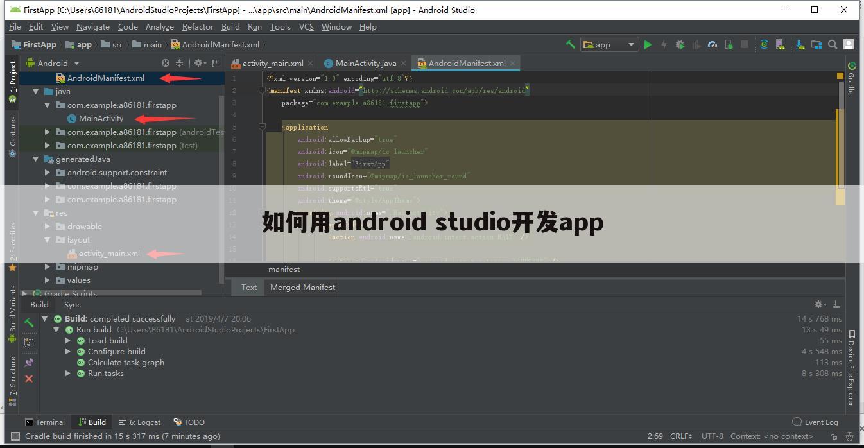Click Attach debugger to Android process

click(729, 44)
